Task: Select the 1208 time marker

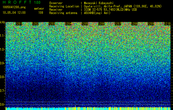Action: (134, 24)
